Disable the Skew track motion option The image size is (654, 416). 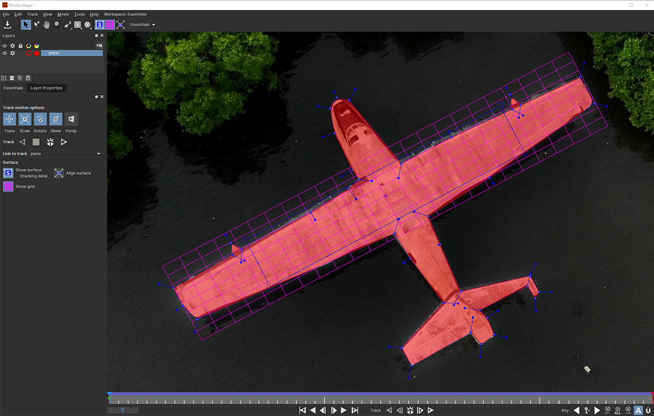point(55,119)
